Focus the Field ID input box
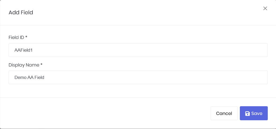The height and width of the screenshot is (129, 276). 138,50
